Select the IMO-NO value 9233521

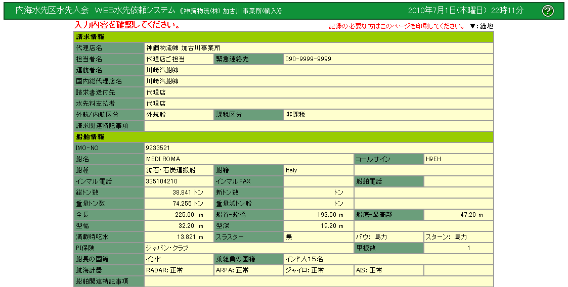[x=157, y=148]
